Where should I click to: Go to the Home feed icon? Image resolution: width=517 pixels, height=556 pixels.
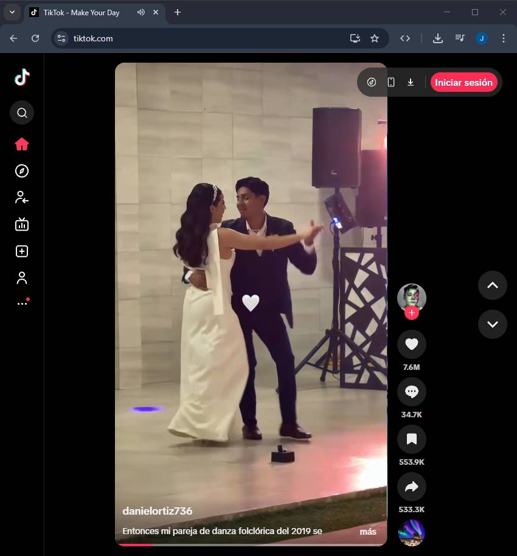coord(22,144)
